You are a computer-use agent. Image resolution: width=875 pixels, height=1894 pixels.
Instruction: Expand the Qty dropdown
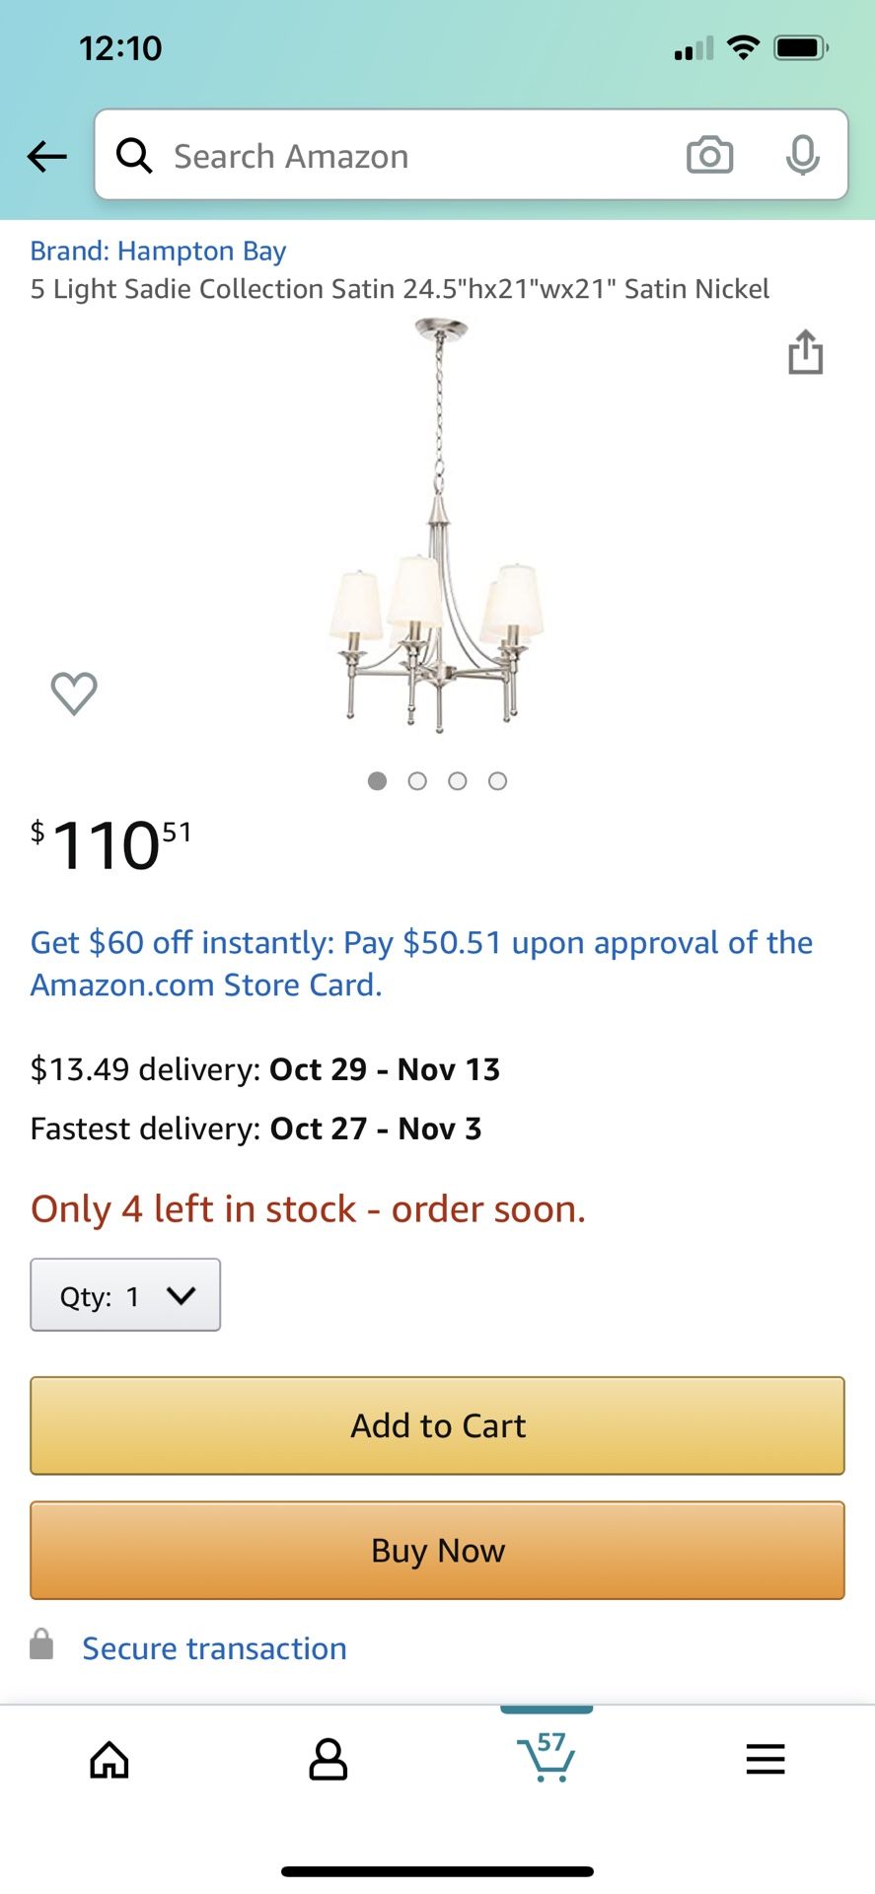pos(125,1295)
